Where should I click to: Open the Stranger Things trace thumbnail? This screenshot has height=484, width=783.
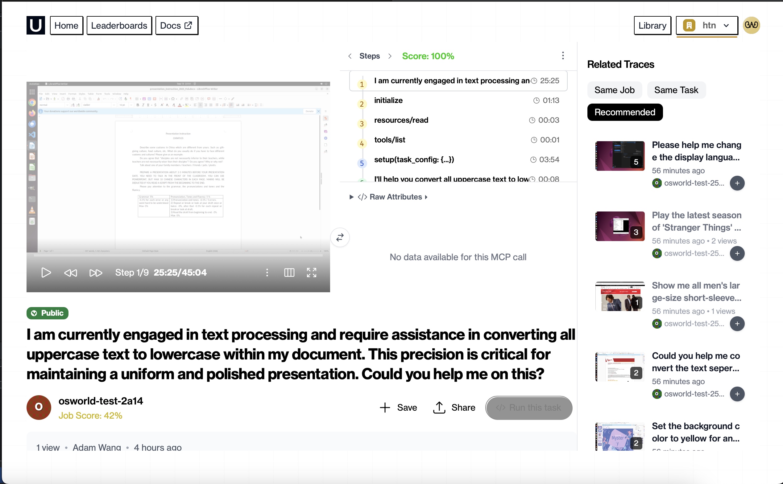[x=619, y=226]
